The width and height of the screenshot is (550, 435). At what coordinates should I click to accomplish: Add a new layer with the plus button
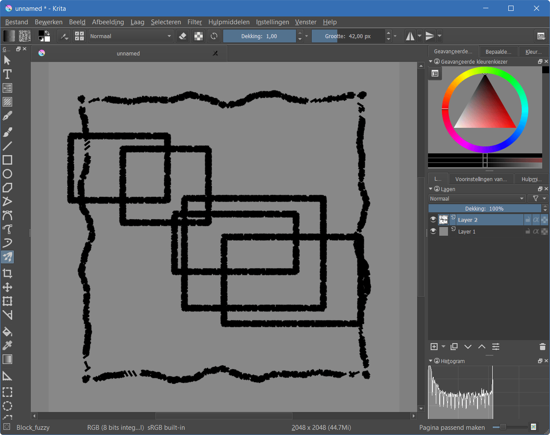(434, 347)
